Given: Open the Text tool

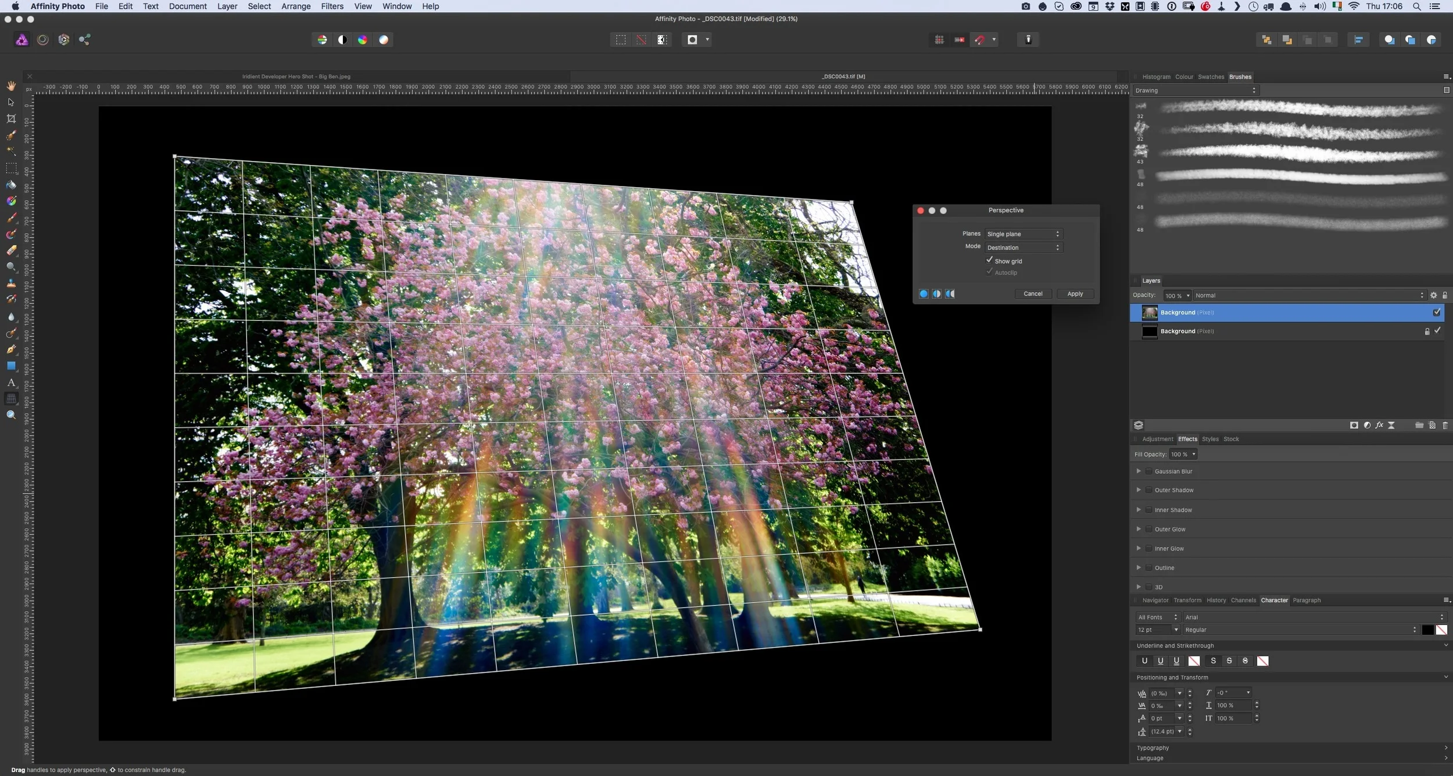Looking at the screenshot, I should click(11, 383).
